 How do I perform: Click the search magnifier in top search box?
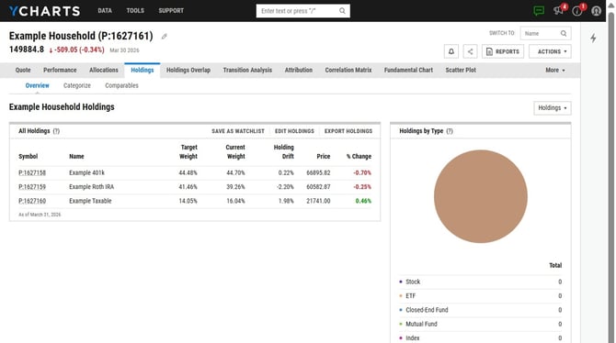click(342, 11)
